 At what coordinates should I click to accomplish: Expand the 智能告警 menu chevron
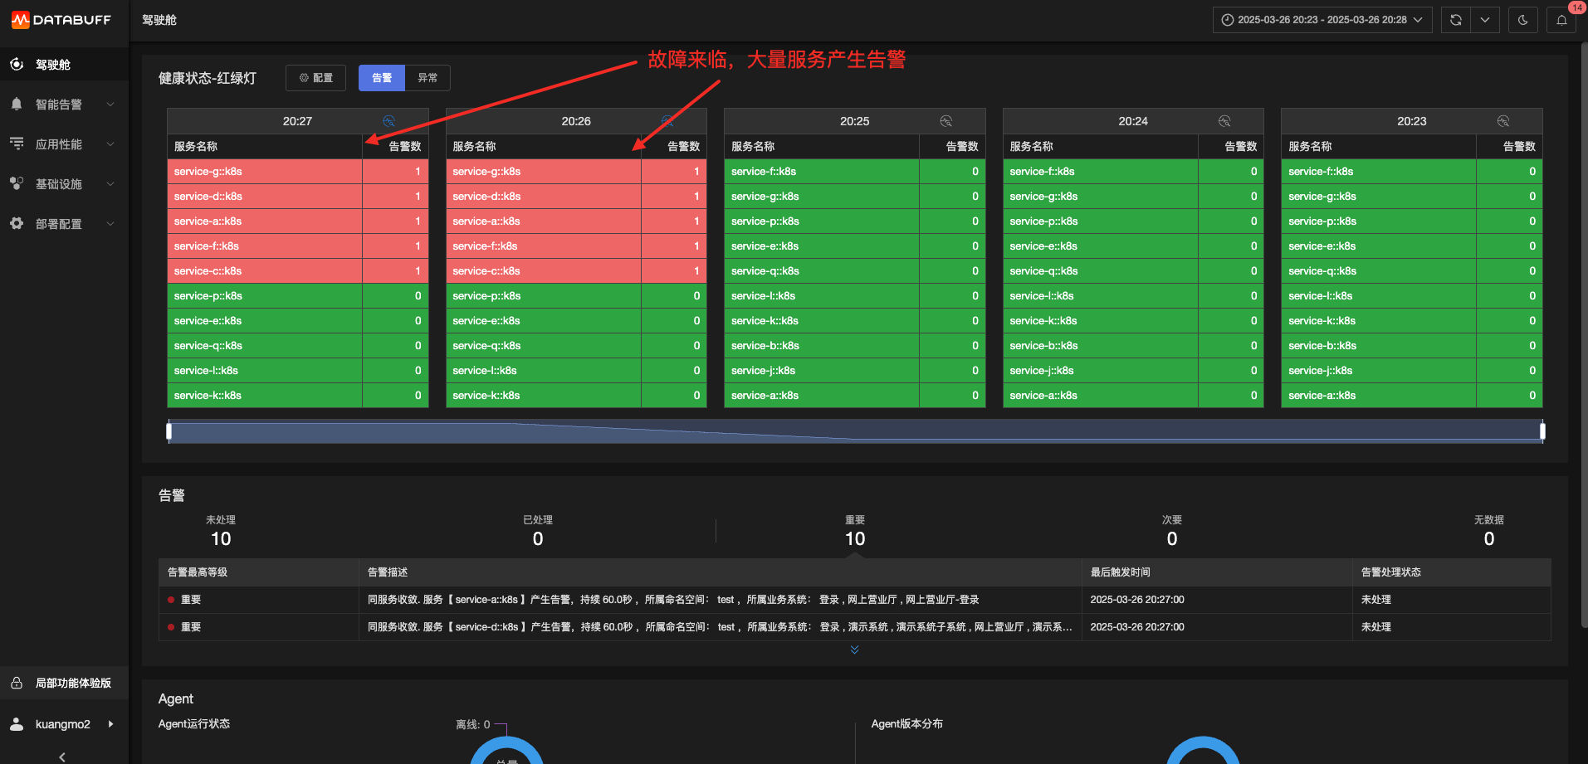110,104
